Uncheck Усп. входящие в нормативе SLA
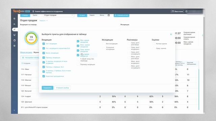Viewport: 216px width, 121px height. click(x=44, y=48)
